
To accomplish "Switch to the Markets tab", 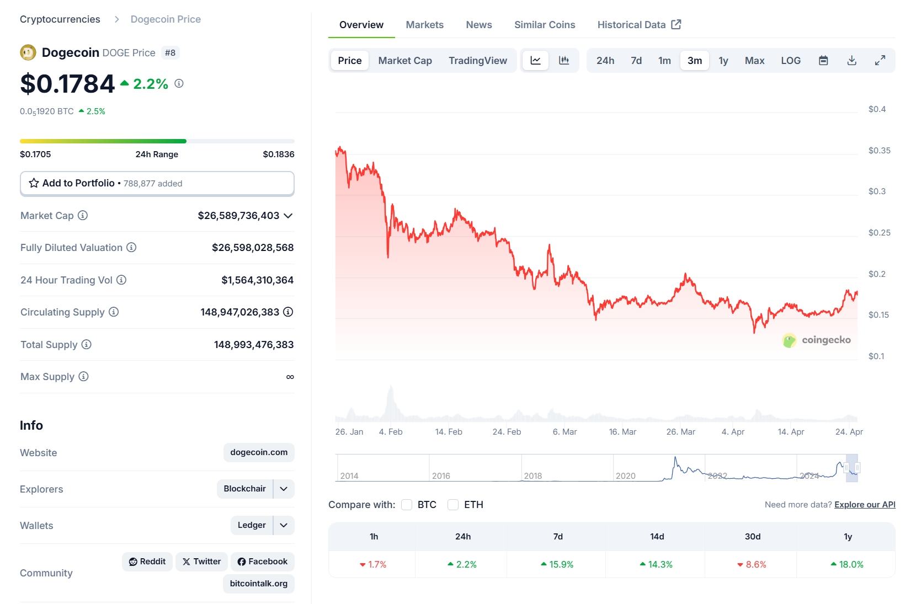I will coord(424,24).
